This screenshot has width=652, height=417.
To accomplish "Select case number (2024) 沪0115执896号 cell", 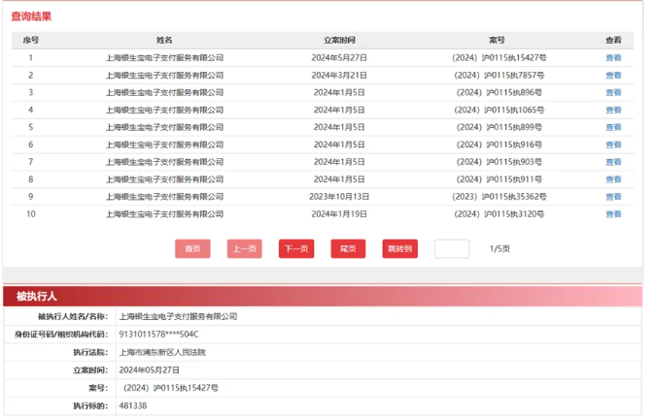I will (x=499, y=92).
